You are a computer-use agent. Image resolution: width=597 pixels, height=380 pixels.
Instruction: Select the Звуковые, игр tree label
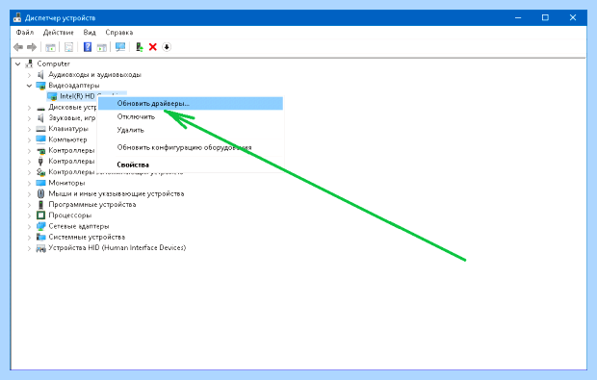pos(71,118)
